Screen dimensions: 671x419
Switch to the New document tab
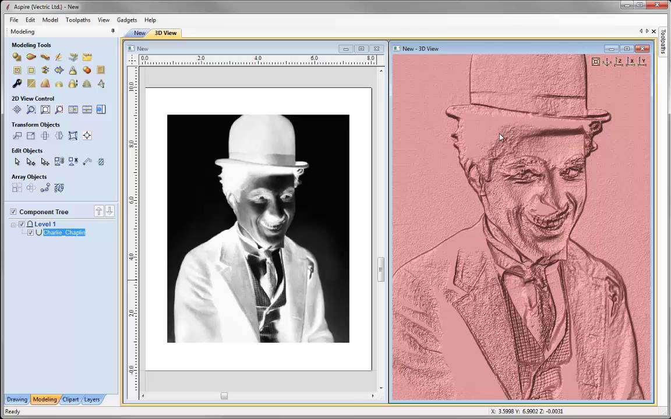[140, 33]
